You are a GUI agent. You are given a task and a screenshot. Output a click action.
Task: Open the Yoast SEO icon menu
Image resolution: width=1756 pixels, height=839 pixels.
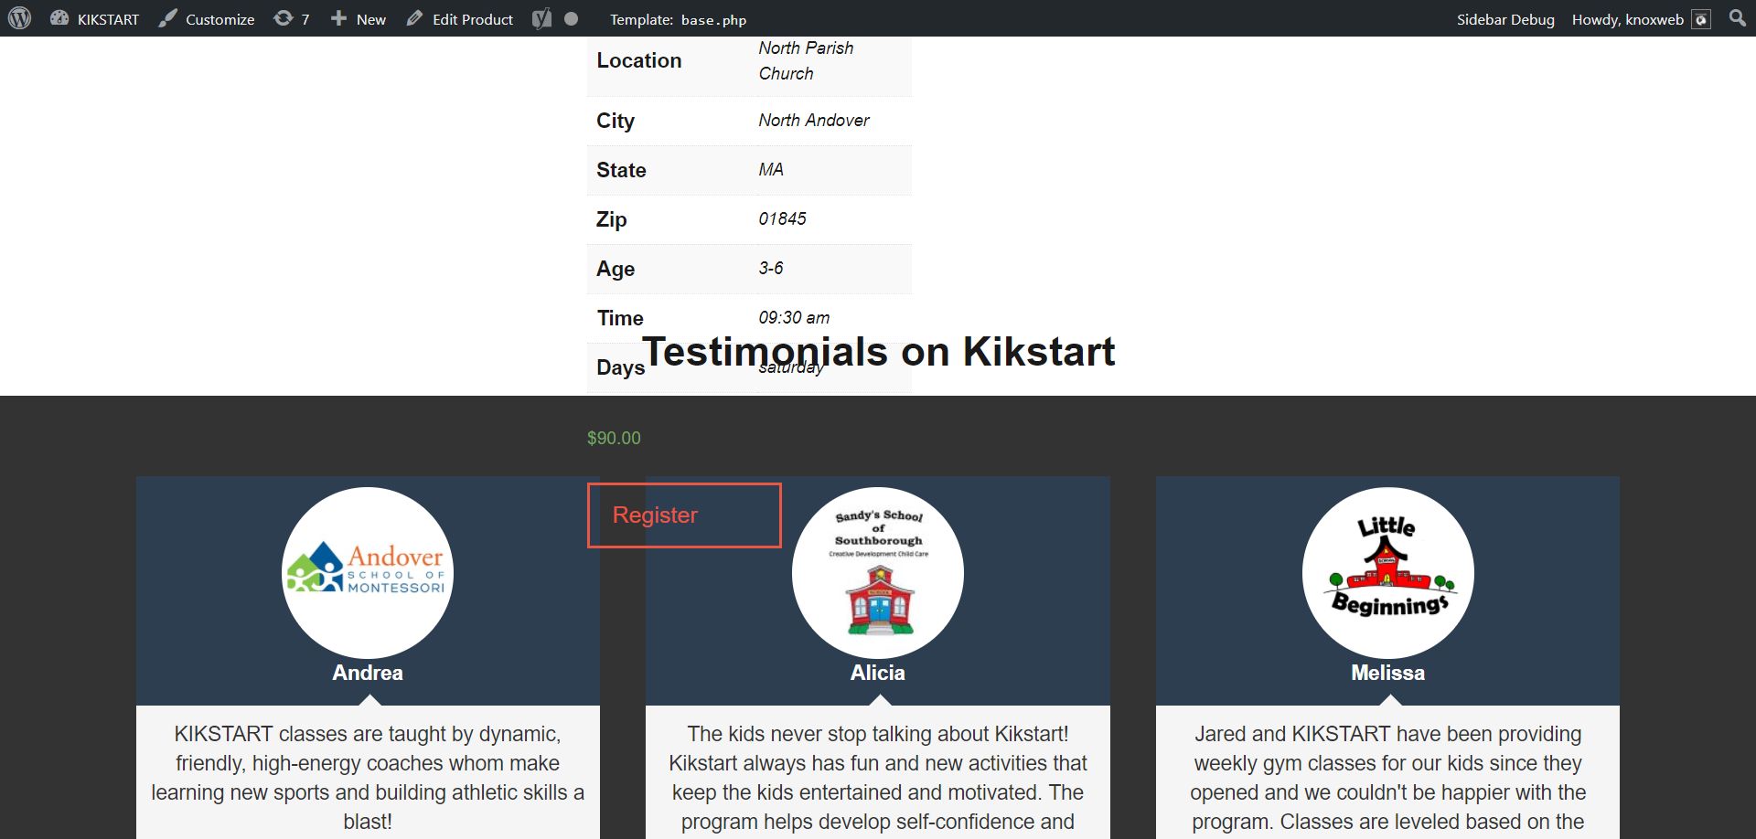click(x=542, y=18)
